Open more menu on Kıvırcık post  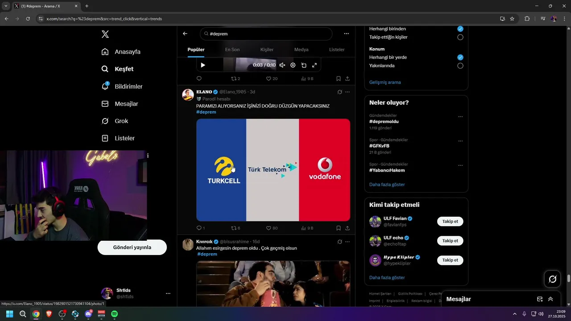click(348, 242)
